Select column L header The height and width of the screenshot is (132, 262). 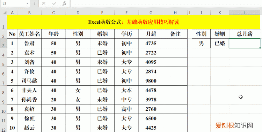pos(245,13)
